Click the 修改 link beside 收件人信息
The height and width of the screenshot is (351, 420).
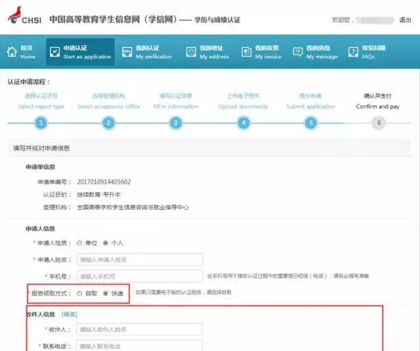coord(69,314)
